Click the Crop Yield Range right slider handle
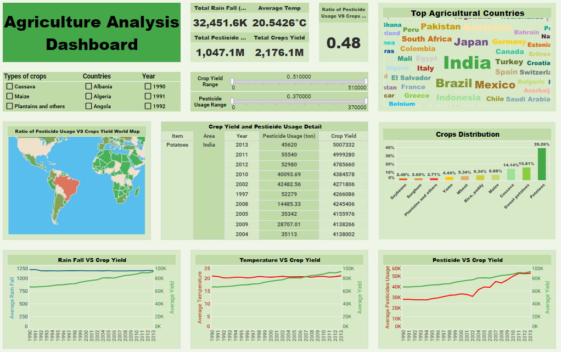 (366, 81)
